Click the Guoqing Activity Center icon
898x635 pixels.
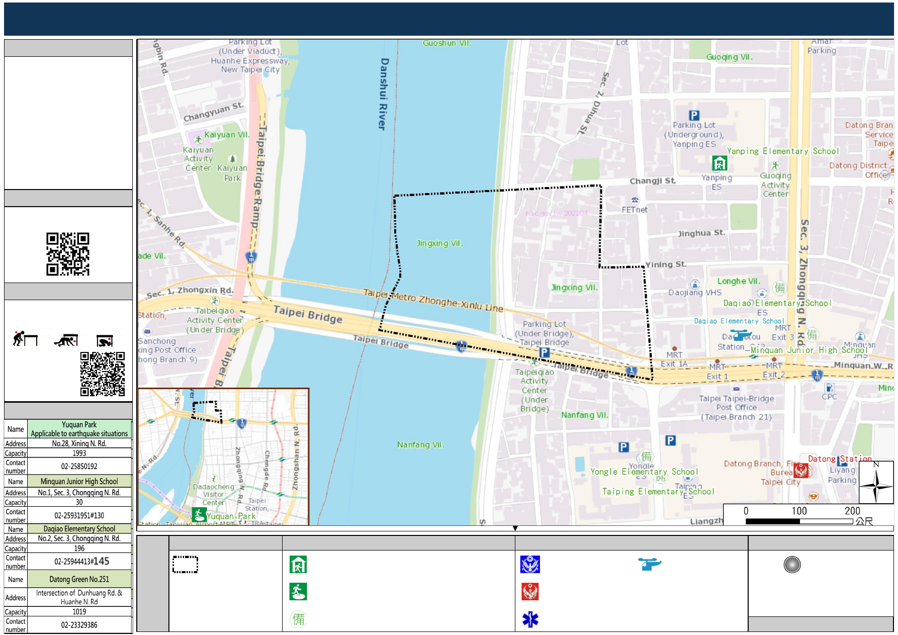(x=775, y=165)
